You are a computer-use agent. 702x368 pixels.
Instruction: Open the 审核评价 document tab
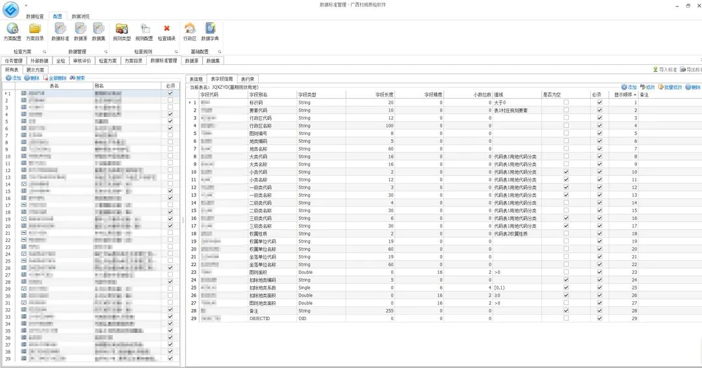82,61
